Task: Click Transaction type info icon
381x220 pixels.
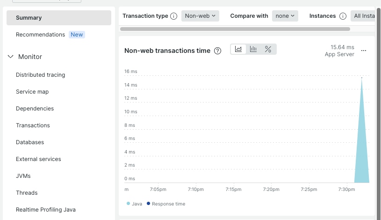Action: pyautogui.click(x=173, y=16)
